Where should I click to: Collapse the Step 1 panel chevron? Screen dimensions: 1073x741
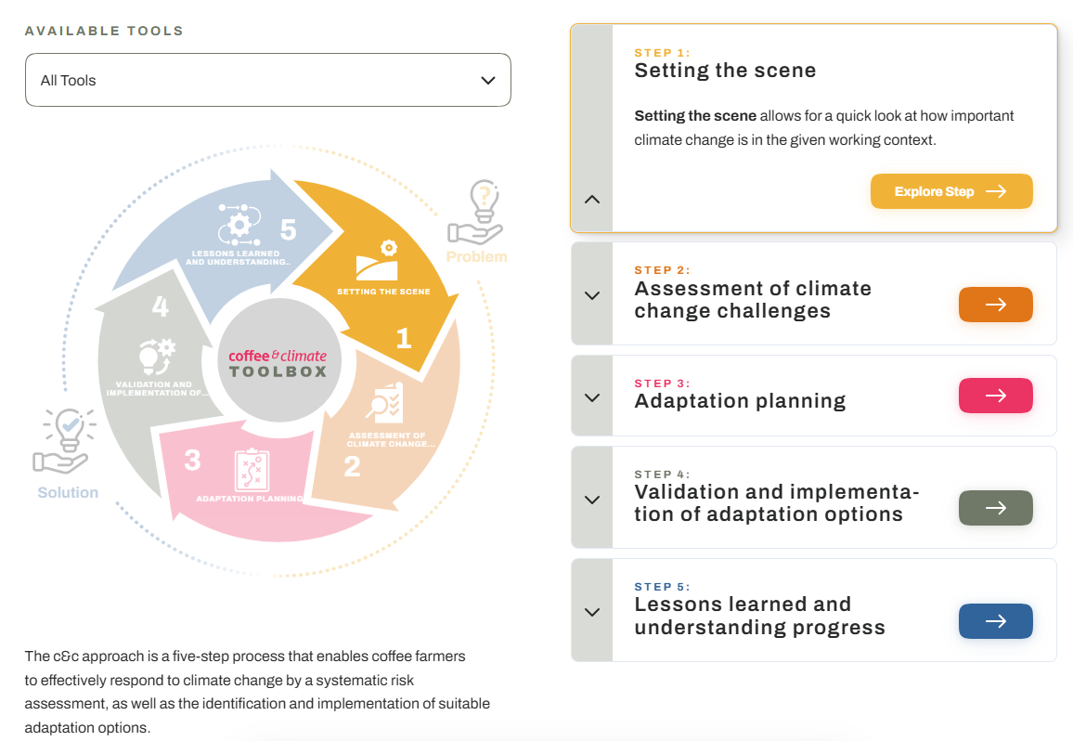point(592,200)
